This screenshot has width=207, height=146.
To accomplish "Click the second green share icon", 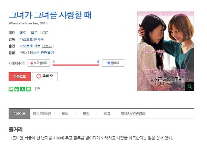I will click(17, 89).
